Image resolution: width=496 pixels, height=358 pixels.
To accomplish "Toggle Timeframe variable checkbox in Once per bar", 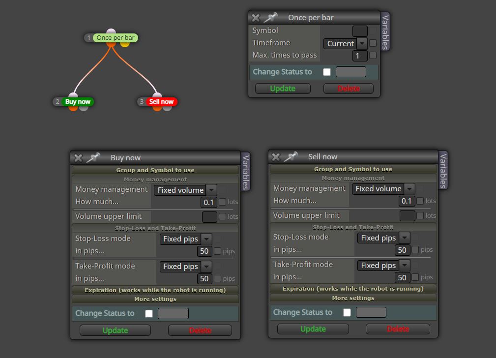I will 373,43.
